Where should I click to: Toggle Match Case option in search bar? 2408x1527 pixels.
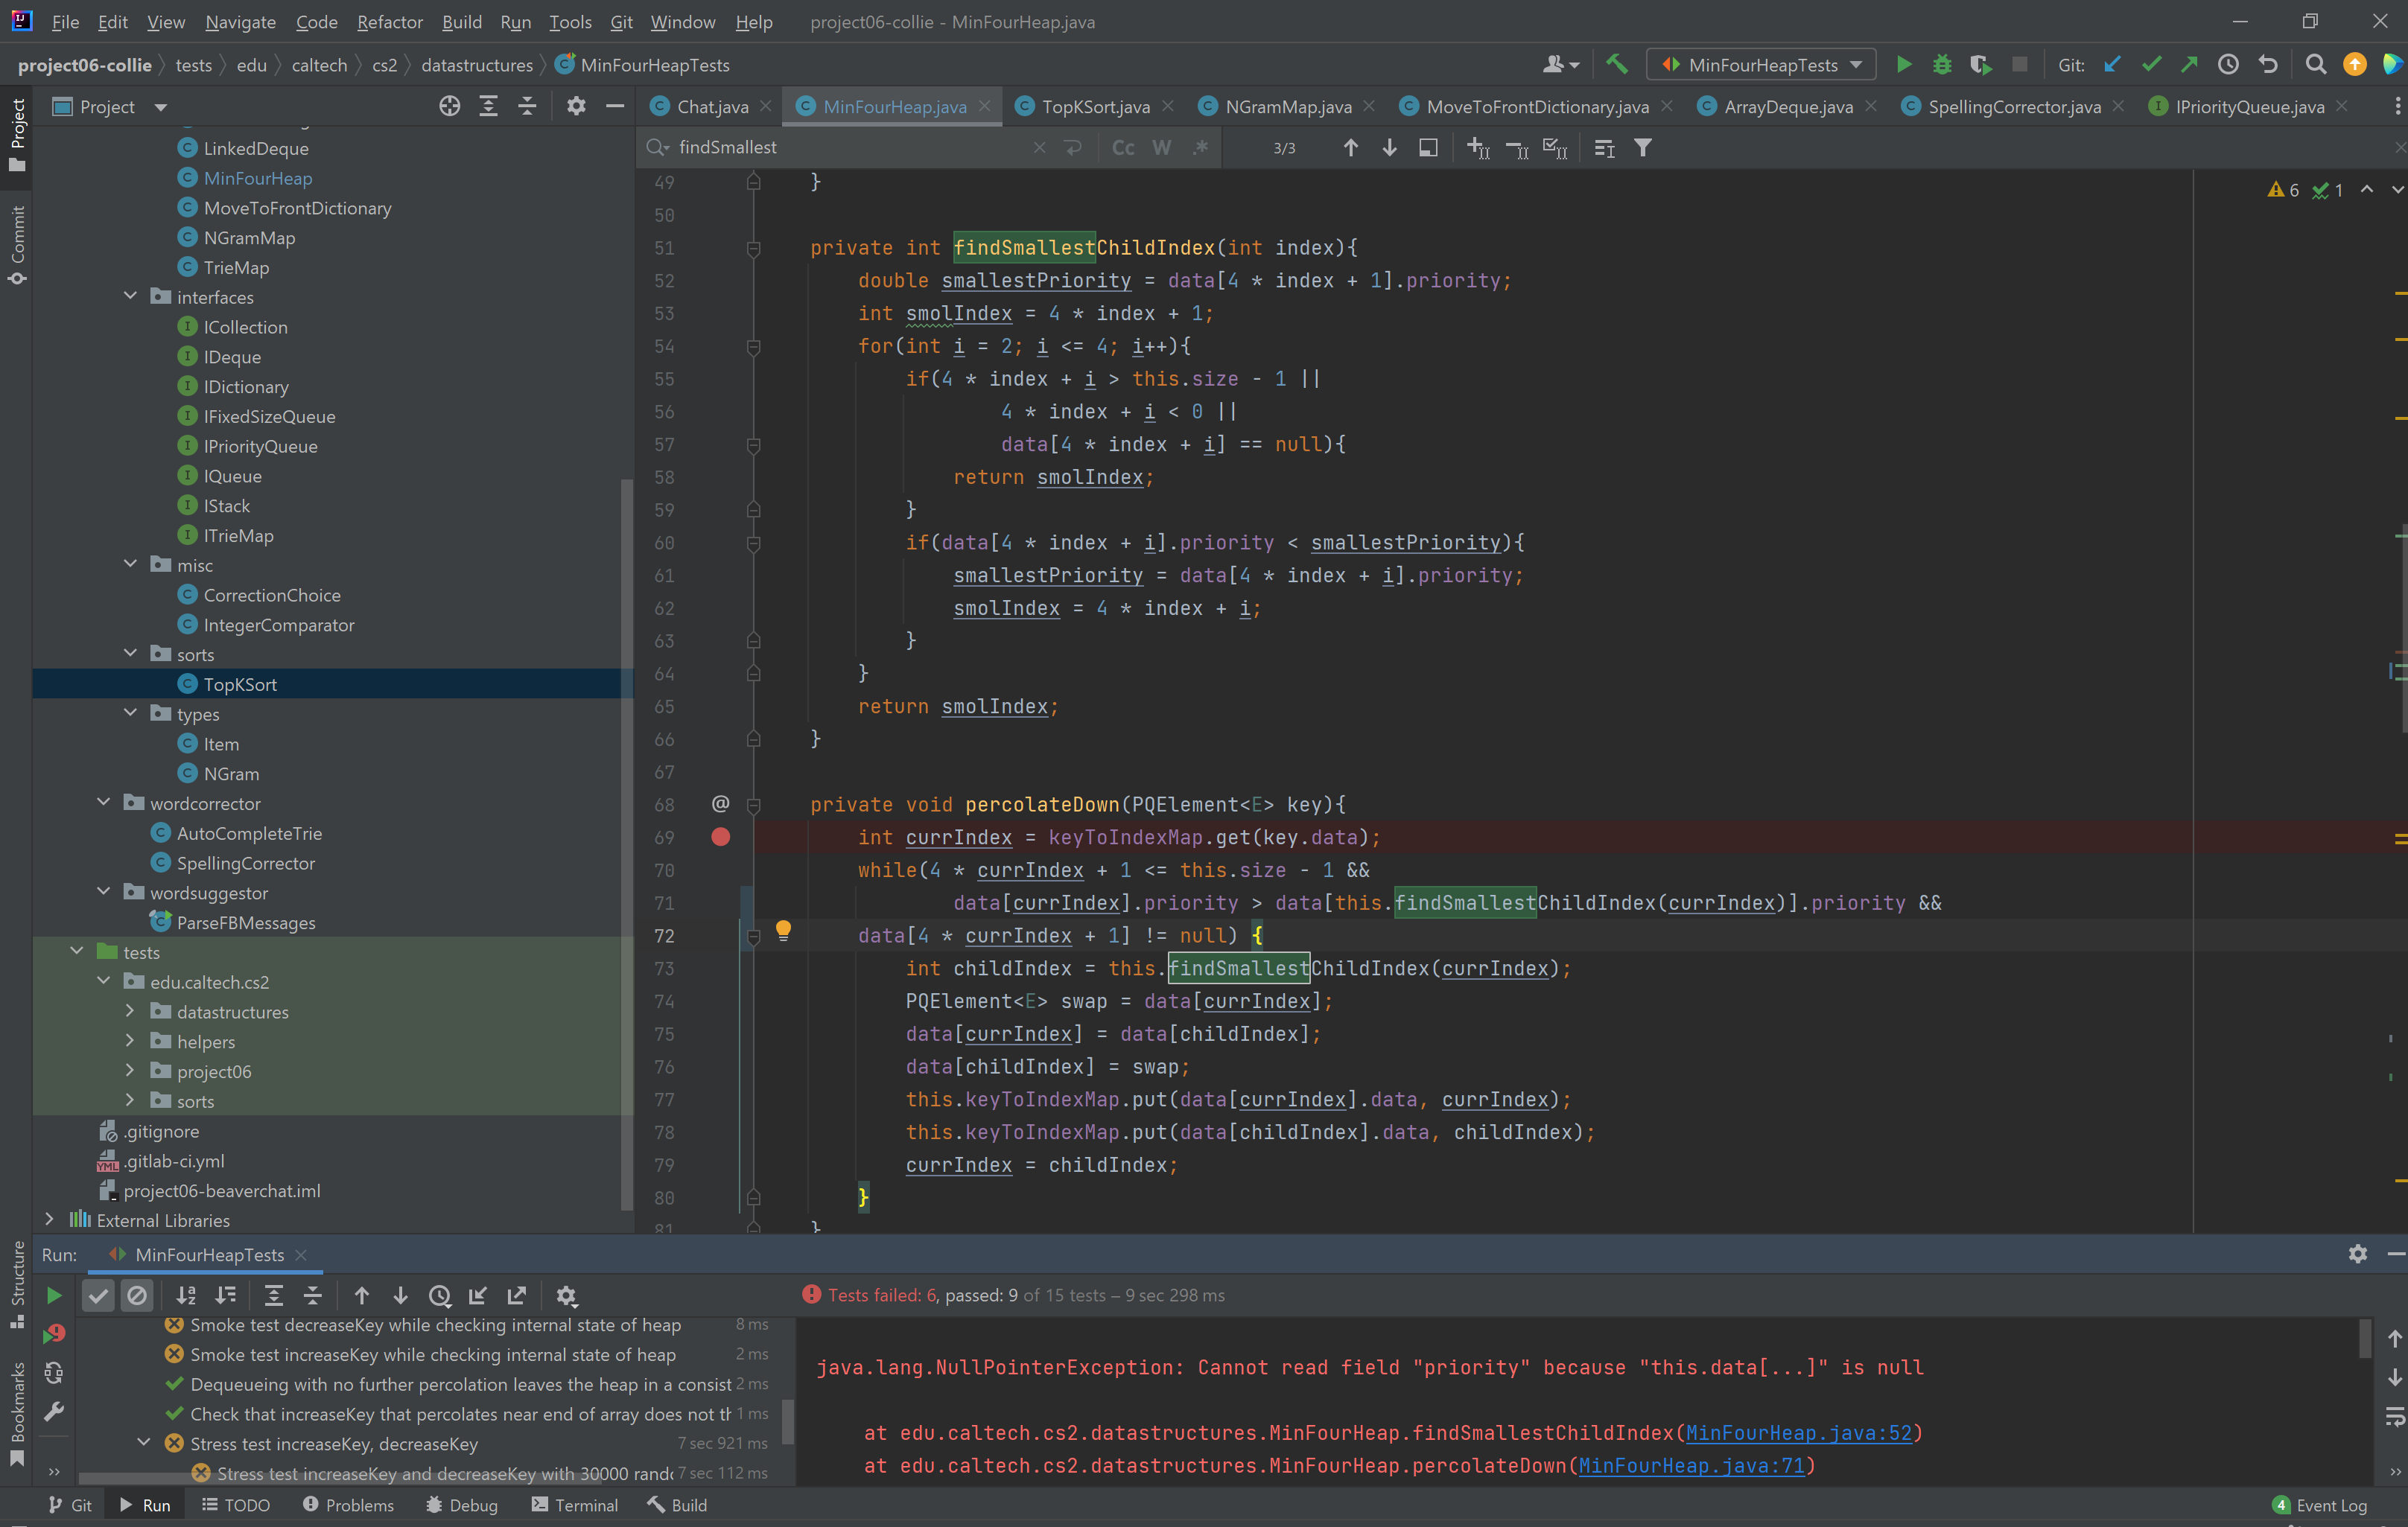pyautogui.click(x=1123, y=148)
